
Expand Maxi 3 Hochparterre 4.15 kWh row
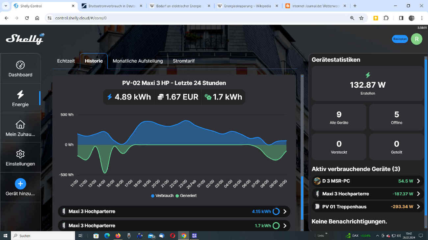(x=285, y=212)
